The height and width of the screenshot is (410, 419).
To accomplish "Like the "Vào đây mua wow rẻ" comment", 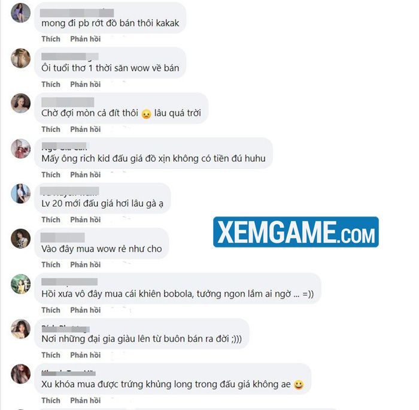I will (51, 265).
